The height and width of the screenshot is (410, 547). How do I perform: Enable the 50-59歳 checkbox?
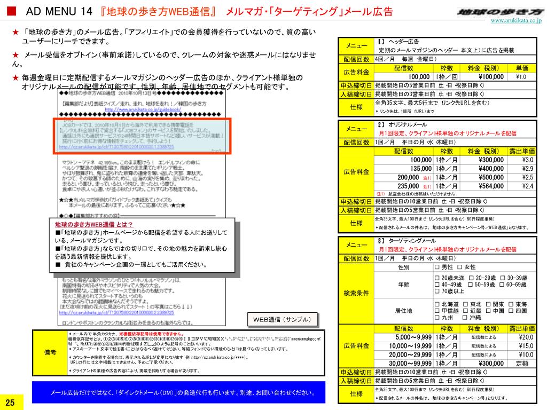coord(470,285)
